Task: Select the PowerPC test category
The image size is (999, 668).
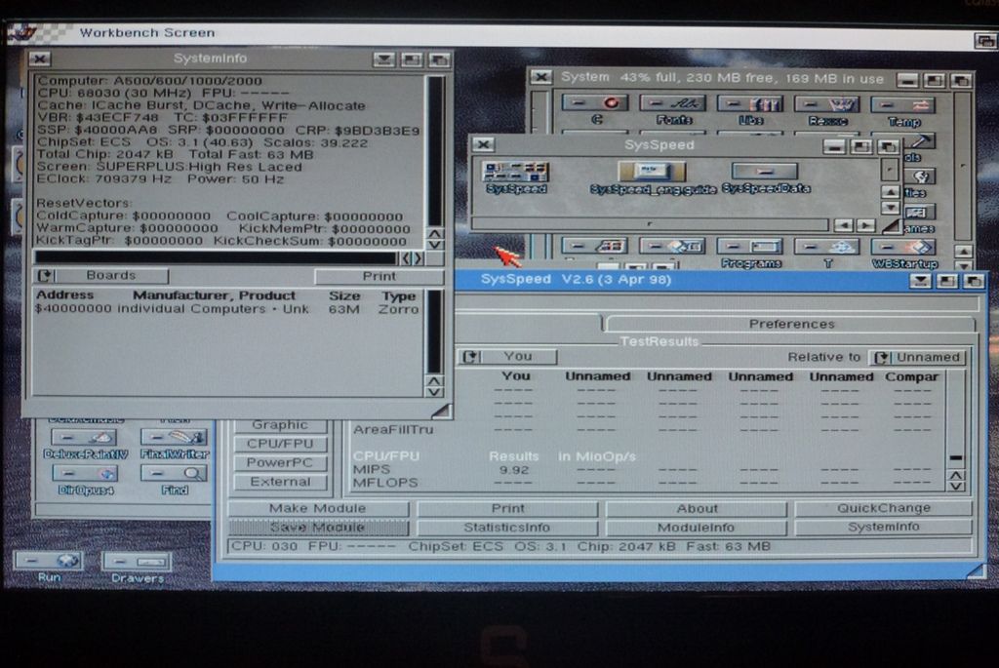Action: pyautogui.click(x=280, y=463)
